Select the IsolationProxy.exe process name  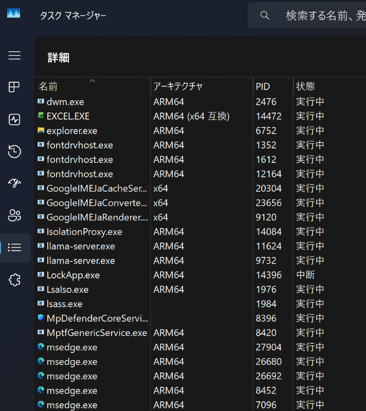click(x=84, y=232)
